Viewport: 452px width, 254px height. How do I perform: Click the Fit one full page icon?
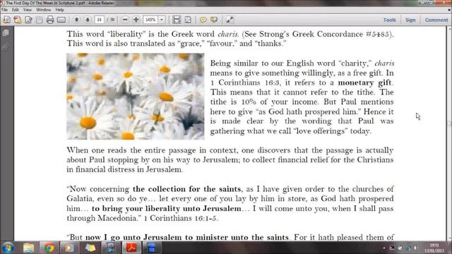(188, 20)
